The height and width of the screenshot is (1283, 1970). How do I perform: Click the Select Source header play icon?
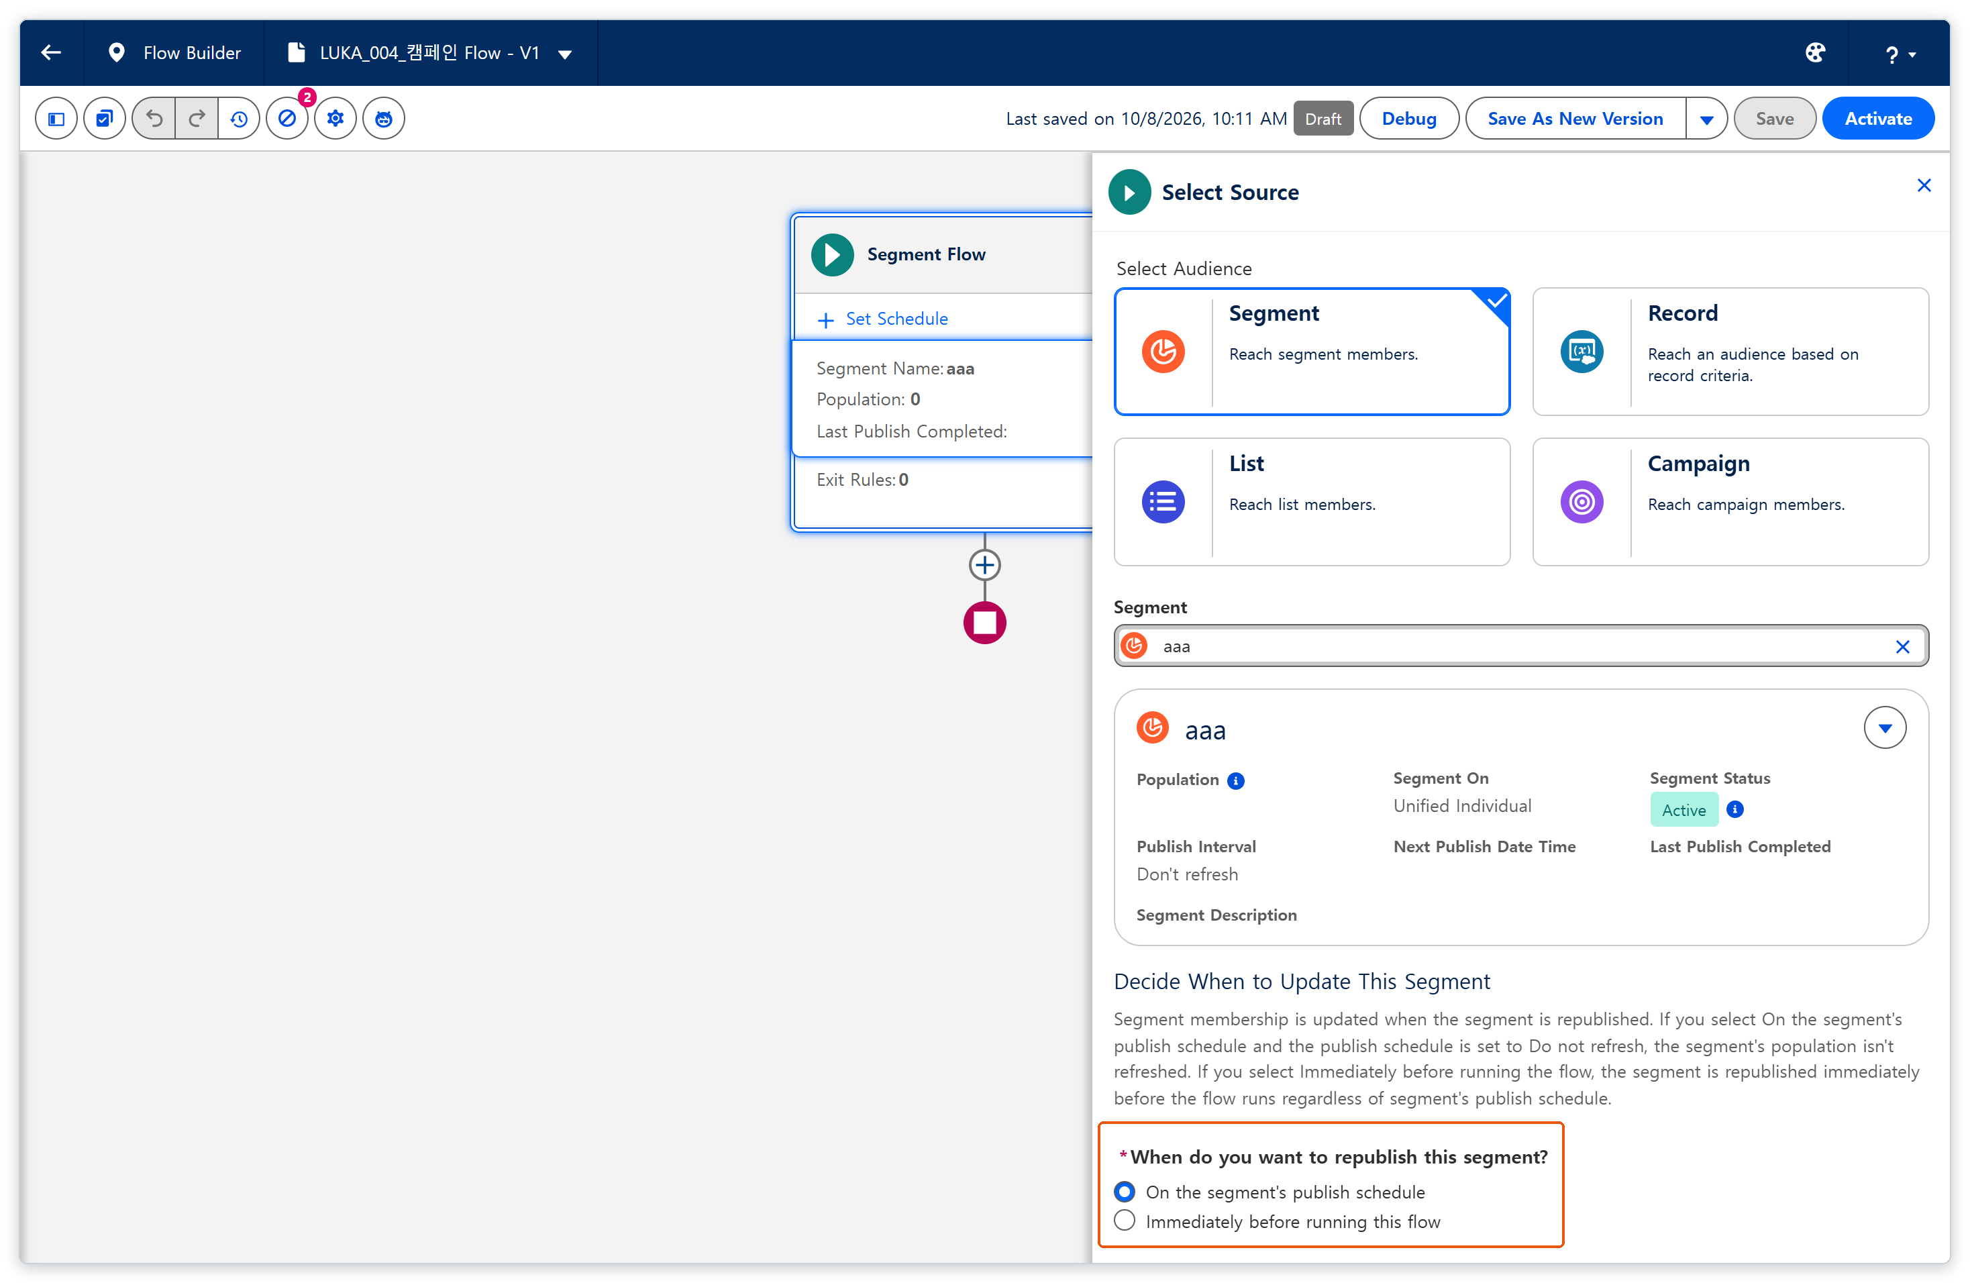[1129, 192]
